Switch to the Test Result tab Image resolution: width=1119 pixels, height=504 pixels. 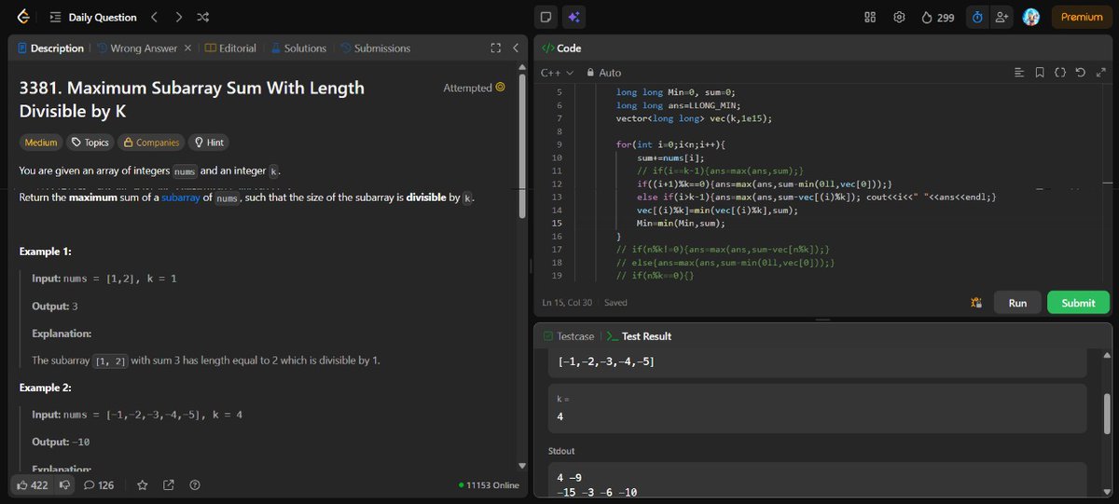(x=640, y=336)
